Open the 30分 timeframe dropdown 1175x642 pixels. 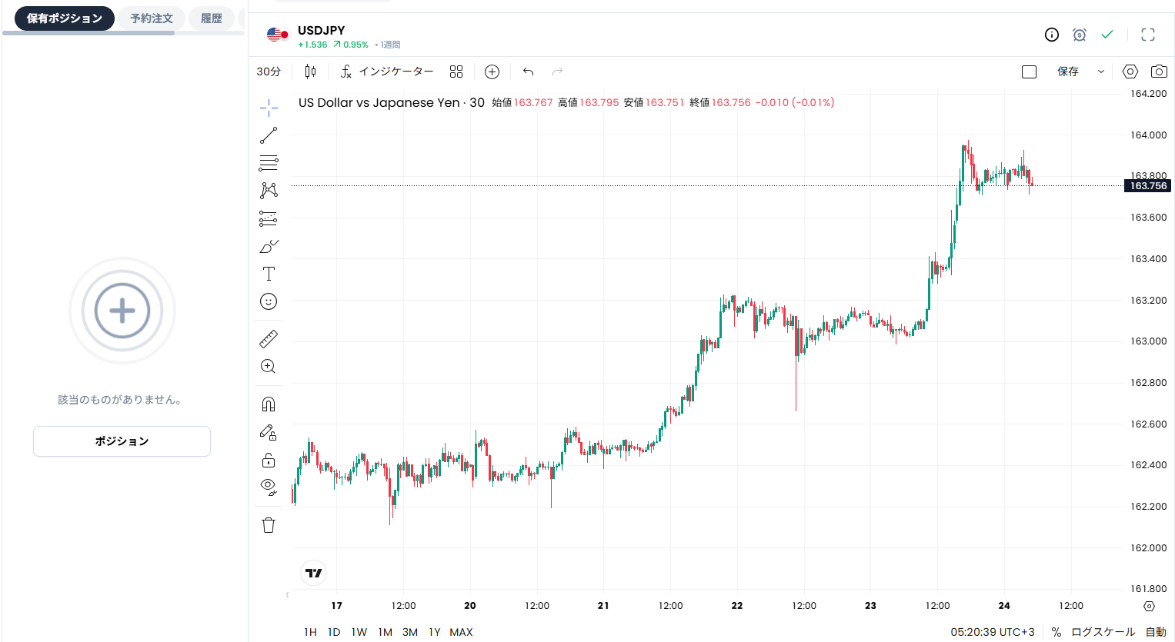coord(269,72)
